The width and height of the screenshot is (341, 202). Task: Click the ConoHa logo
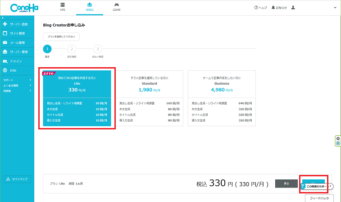[24, 8]
